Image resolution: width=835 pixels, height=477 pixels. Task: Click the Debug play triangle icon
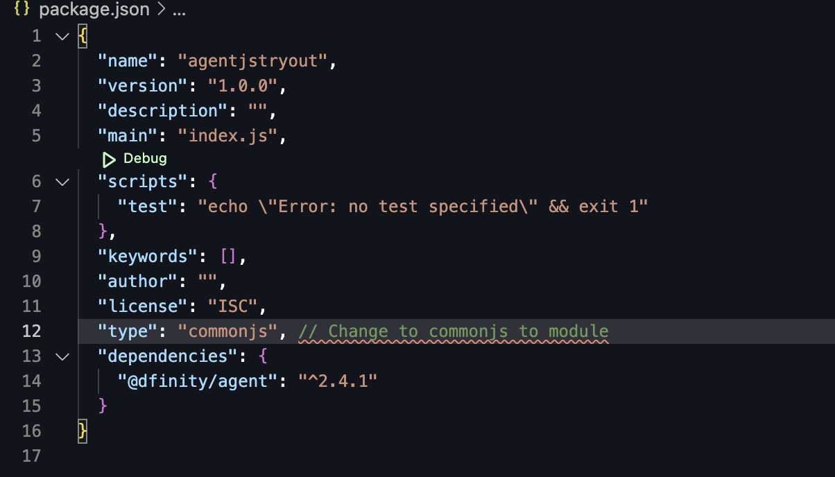tap(109, 159)
